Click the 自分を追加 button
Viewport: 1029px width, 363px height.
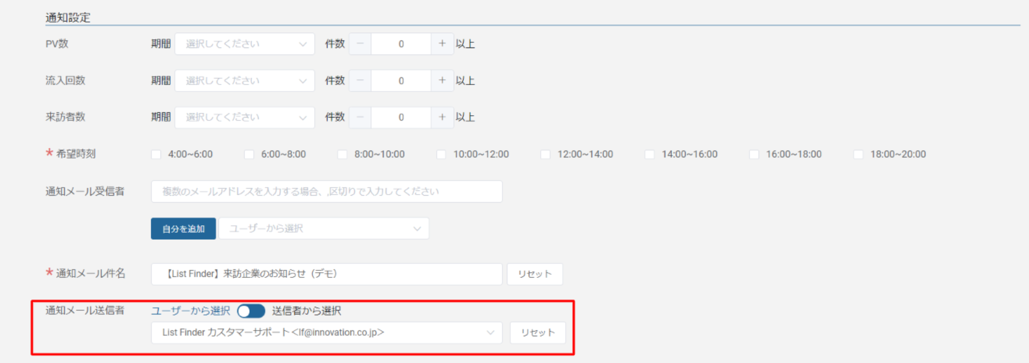click(x=183, y=229)
